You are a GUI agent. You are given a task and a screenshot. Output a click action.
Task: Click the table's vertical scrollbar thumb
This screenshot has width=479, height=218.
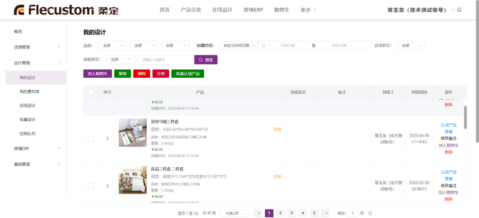(x=465, y=118)
